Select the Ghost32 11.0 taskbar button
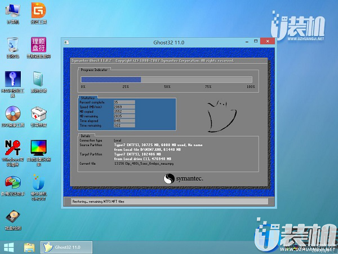Screen dimensions: 338x254 pos(66,247)
